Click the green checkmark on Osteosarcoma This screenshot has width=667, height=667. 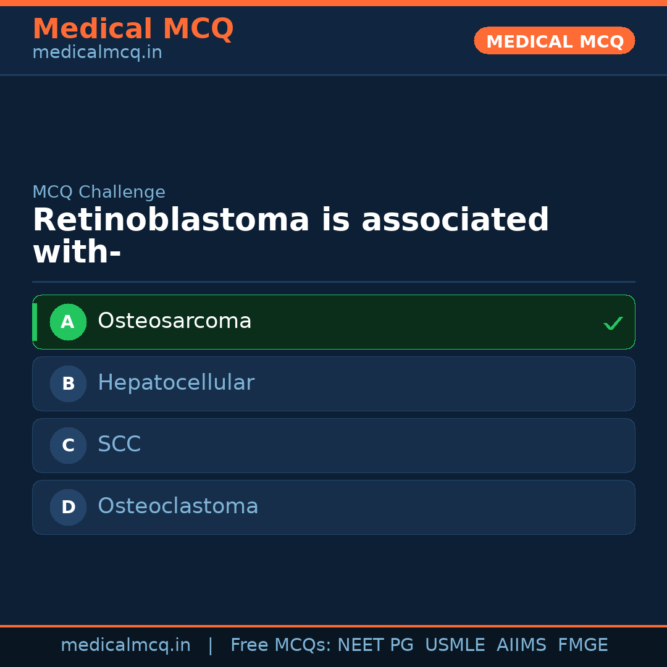point(613,323)
